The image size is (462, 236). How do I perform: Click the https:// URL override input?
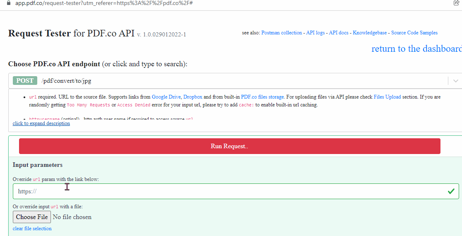[x=236, y=191]
